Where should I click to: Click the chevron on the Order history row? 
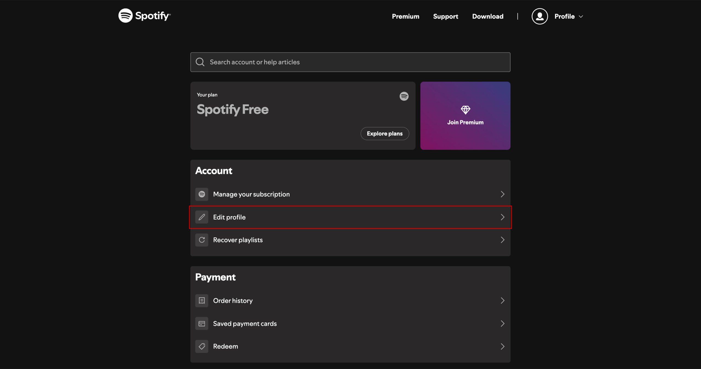[502, 301]
